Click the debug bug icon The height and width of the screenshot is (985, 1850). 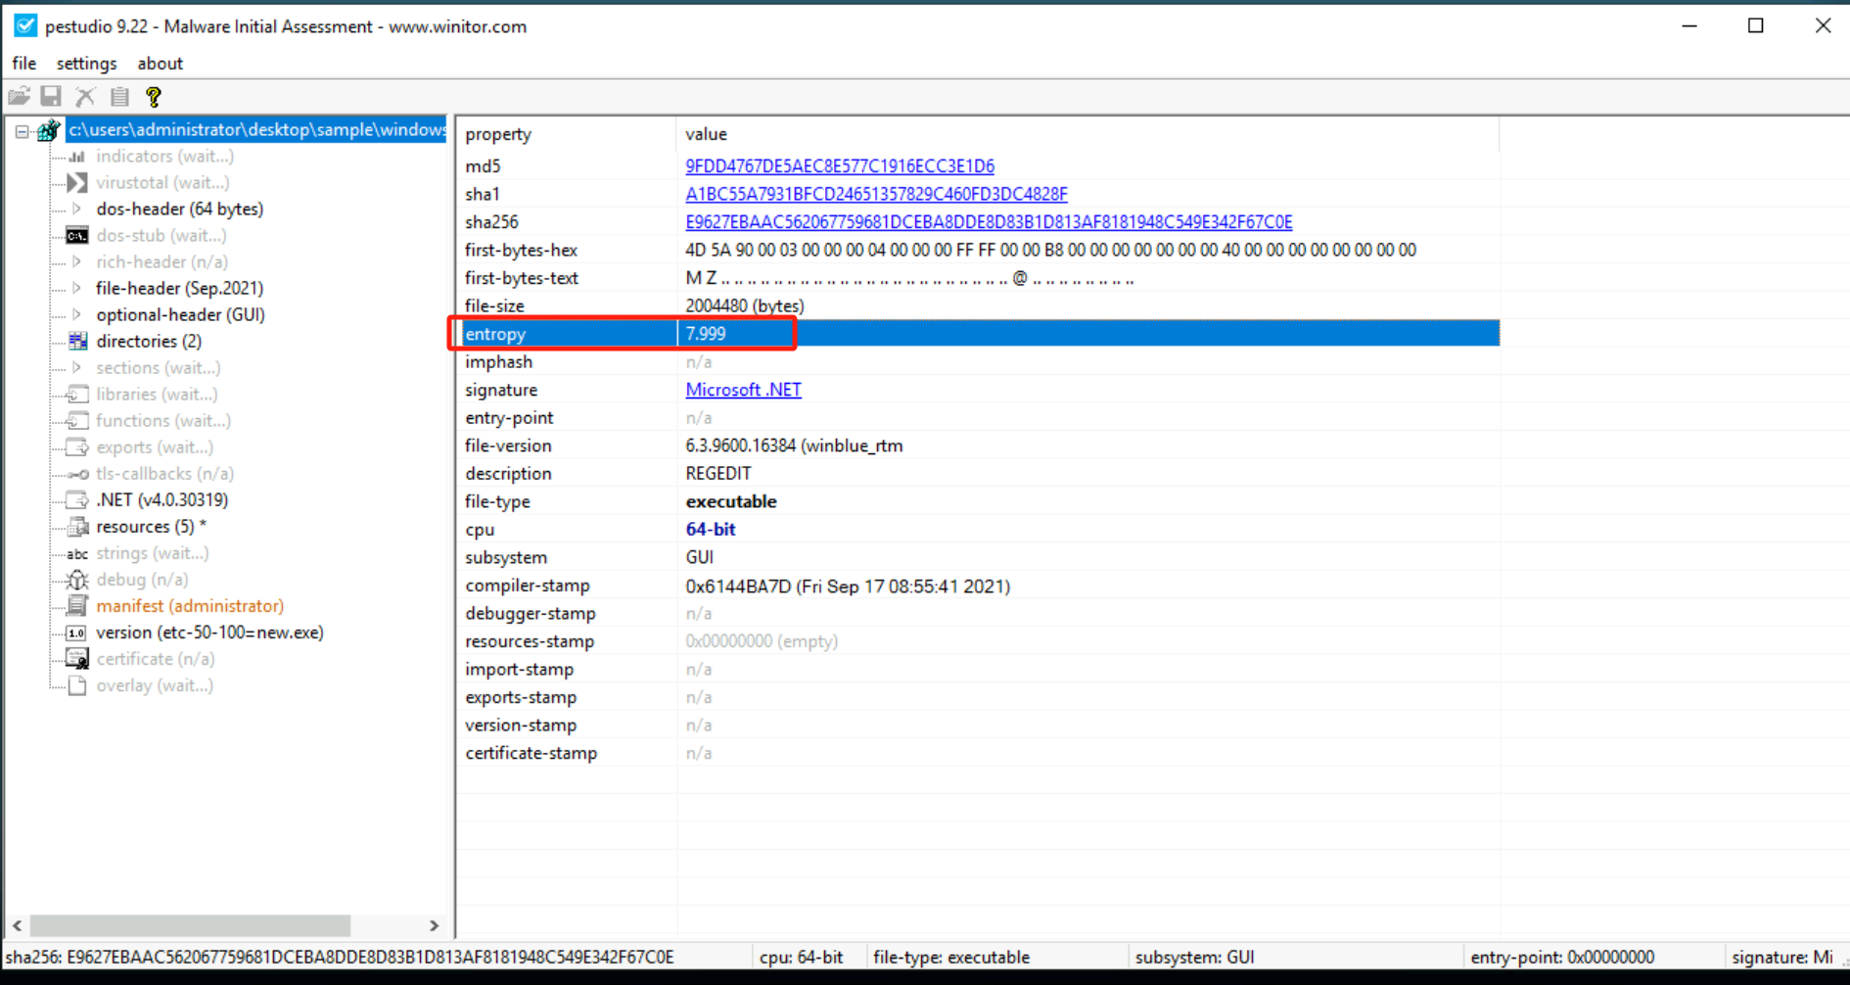click(x=77, y=580)
